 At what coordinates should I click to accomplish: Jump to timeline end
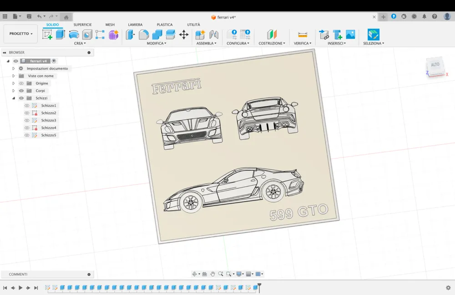coord(36,288)
